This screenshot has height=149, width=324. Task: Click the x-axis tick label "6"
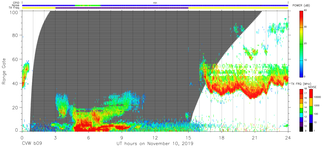click(x=88, y=138)
